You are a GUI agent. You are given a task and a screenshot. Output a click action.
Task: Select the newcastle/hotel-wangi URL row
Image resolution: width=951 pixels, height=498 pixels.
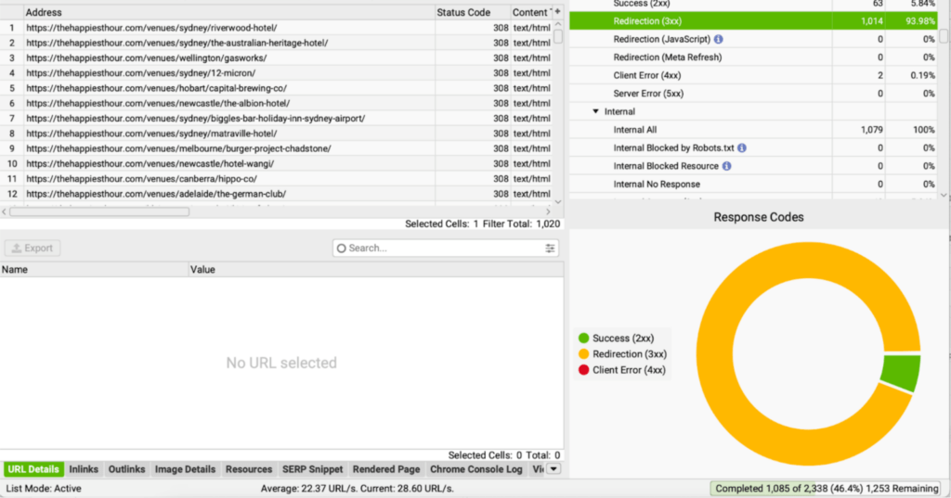(x=278, y=164)
